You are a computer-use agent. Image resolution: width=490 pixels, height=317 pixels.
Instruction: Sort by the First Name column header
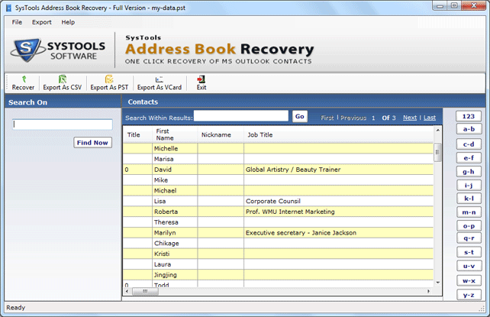(175, 134)
